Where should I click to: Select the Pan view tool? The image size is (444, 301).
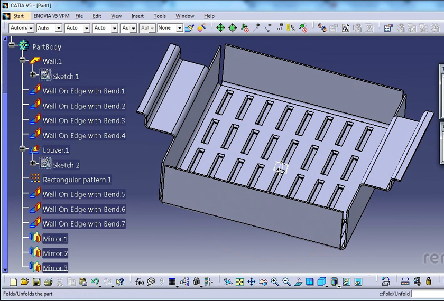(252, 283)
